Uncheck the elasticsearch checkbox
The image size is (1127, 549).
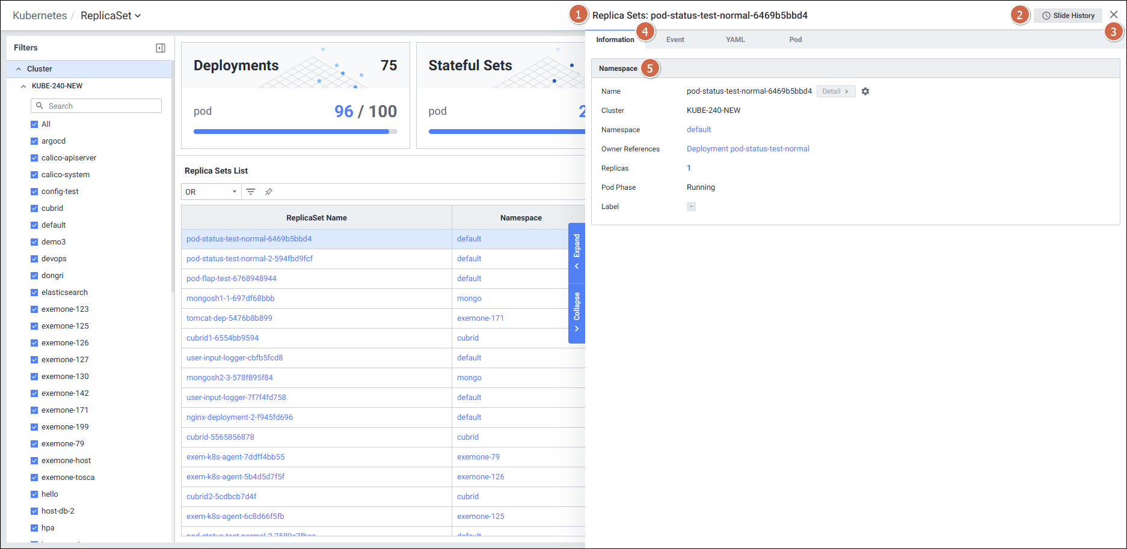coord(34,293)
